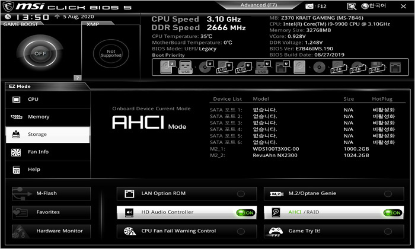Click the SATA 포트 1: row label
The image size is (415, 249).
[x=226, y=110]
